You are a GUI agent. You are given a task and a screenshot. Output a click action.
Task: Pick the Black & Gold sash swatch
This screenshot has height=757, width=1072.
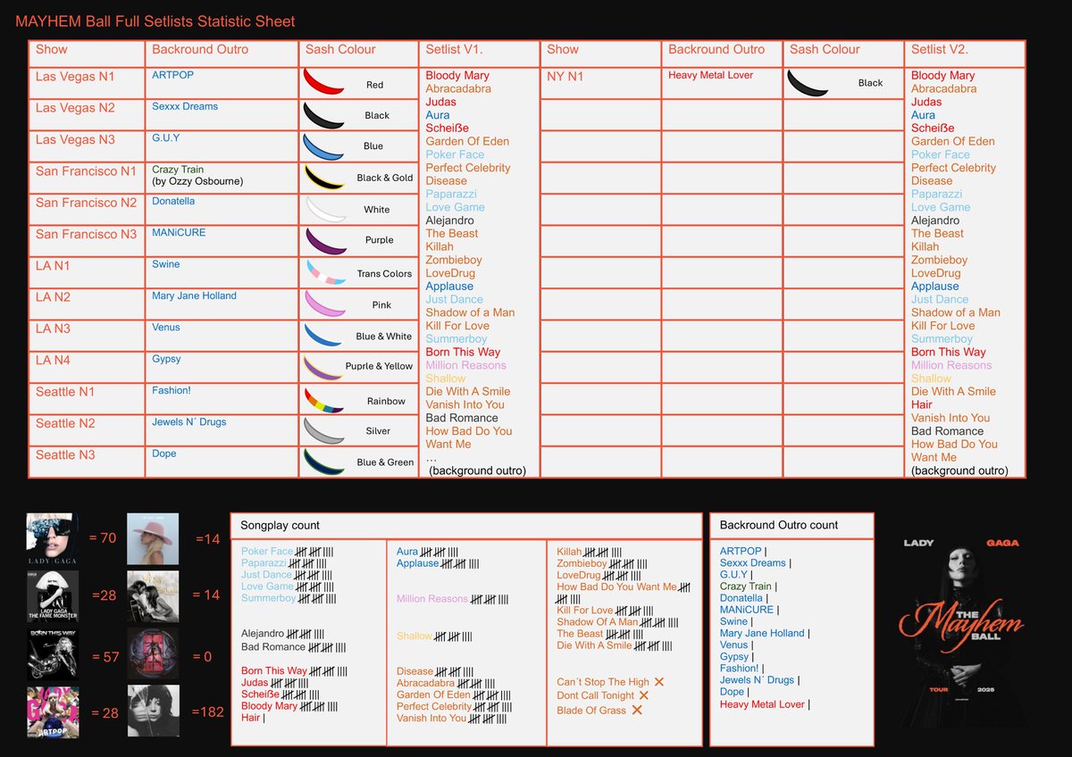point(324,178)
